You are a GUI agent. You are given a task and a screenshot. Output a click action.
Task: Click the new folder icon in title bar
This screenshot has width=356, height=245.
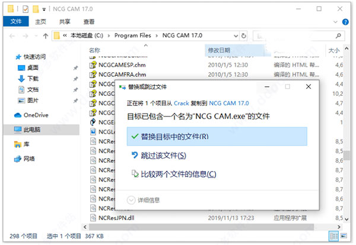pyautogui.click(x=36, y=9)
